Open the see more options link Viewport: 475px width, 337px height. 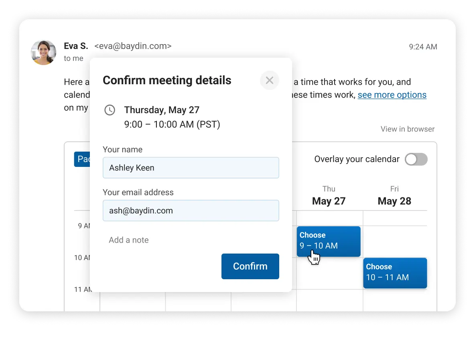(x=392, y=95)
